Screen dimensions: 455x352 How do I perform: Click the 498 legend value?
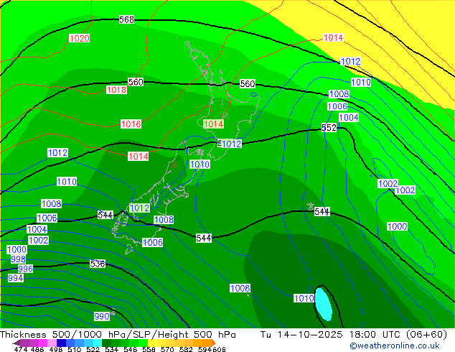pyautogui.click(x=56, y=349)
